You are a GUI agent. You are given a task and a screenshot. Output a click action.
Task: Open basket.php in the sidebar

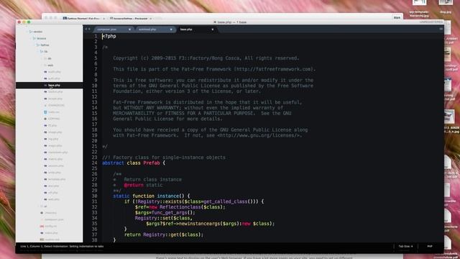55,92
